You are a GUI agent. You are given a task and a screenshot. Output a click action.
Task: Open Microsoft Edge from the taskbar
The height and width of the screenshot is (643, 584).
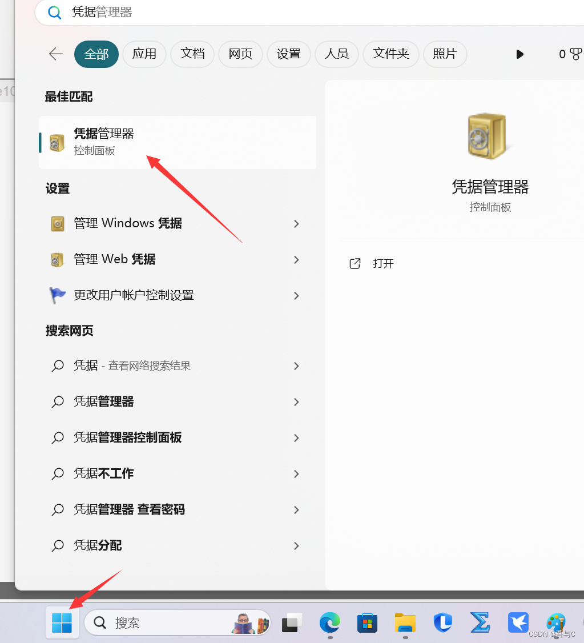(x=329, y=622)
